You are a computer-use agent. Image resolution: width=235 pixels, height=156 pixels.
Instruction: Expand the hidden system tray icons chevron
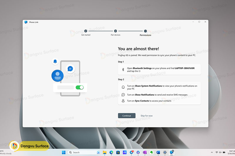tap(212, 152)
